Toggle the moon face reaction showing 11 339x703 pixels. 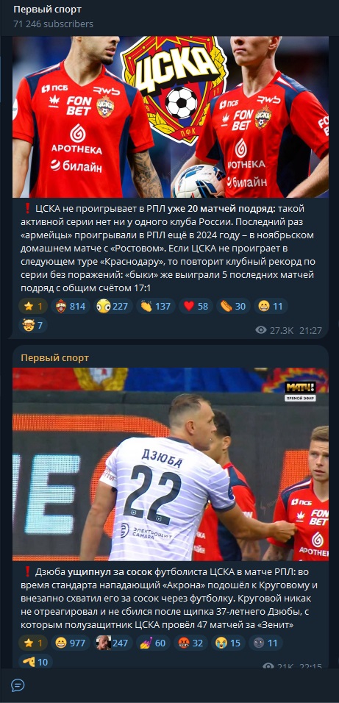coord(266,643)
